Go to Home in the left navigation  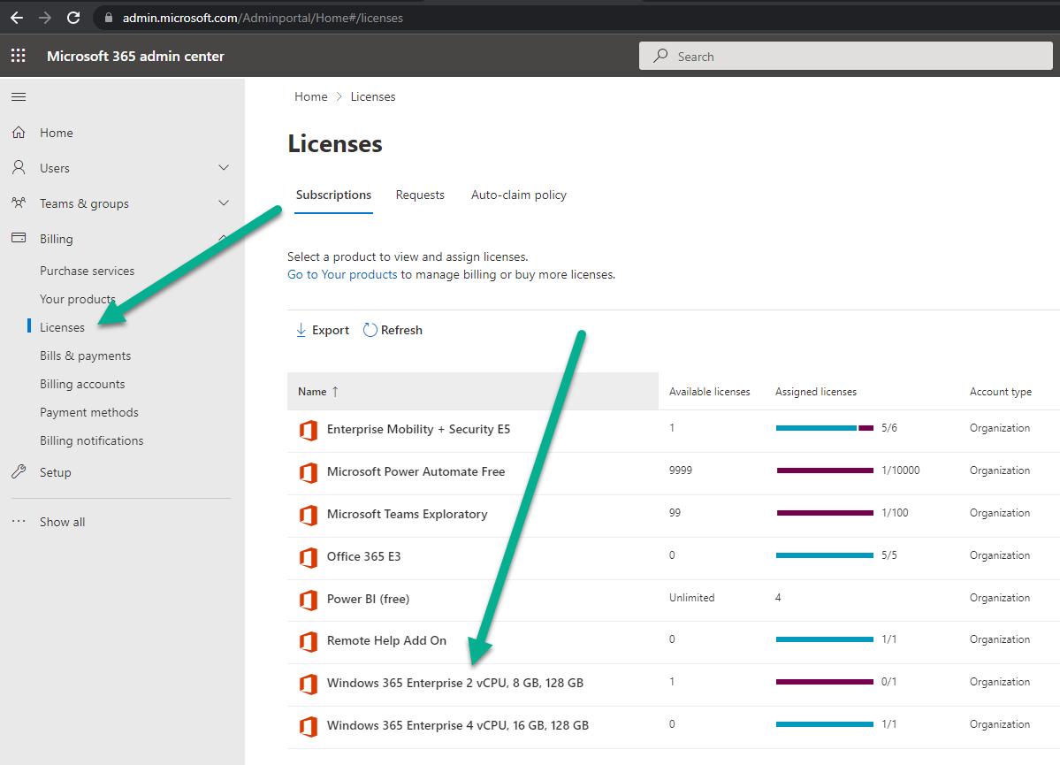click(x=56, y=133)
